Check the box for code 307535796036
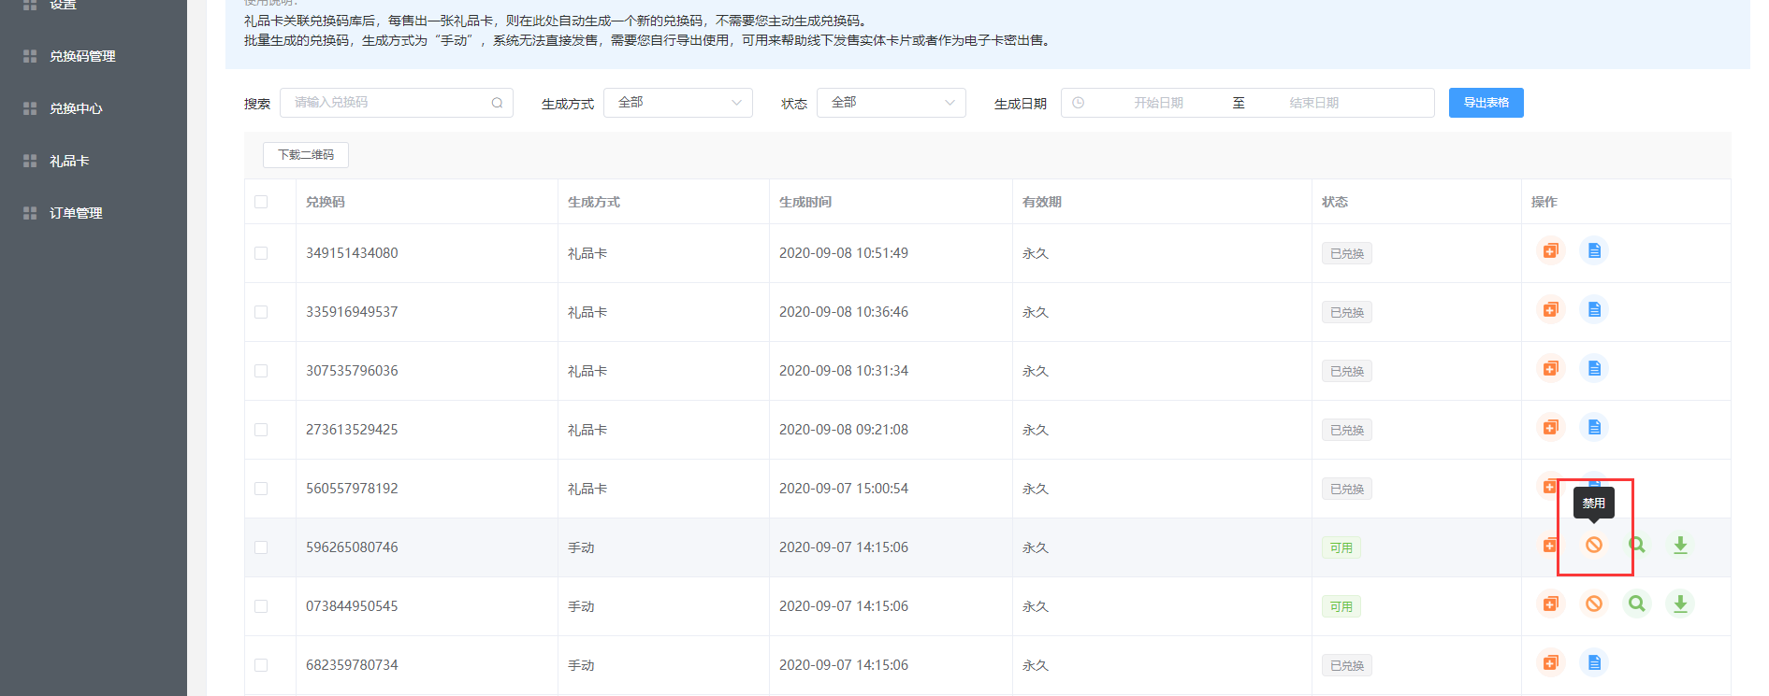 (x=261, y=371)
